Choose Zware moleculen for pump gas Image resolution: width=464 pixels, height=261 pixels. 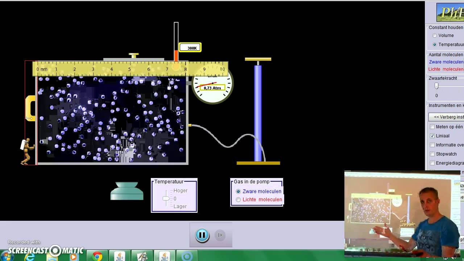pyautogui.click(x=238, y=191)
